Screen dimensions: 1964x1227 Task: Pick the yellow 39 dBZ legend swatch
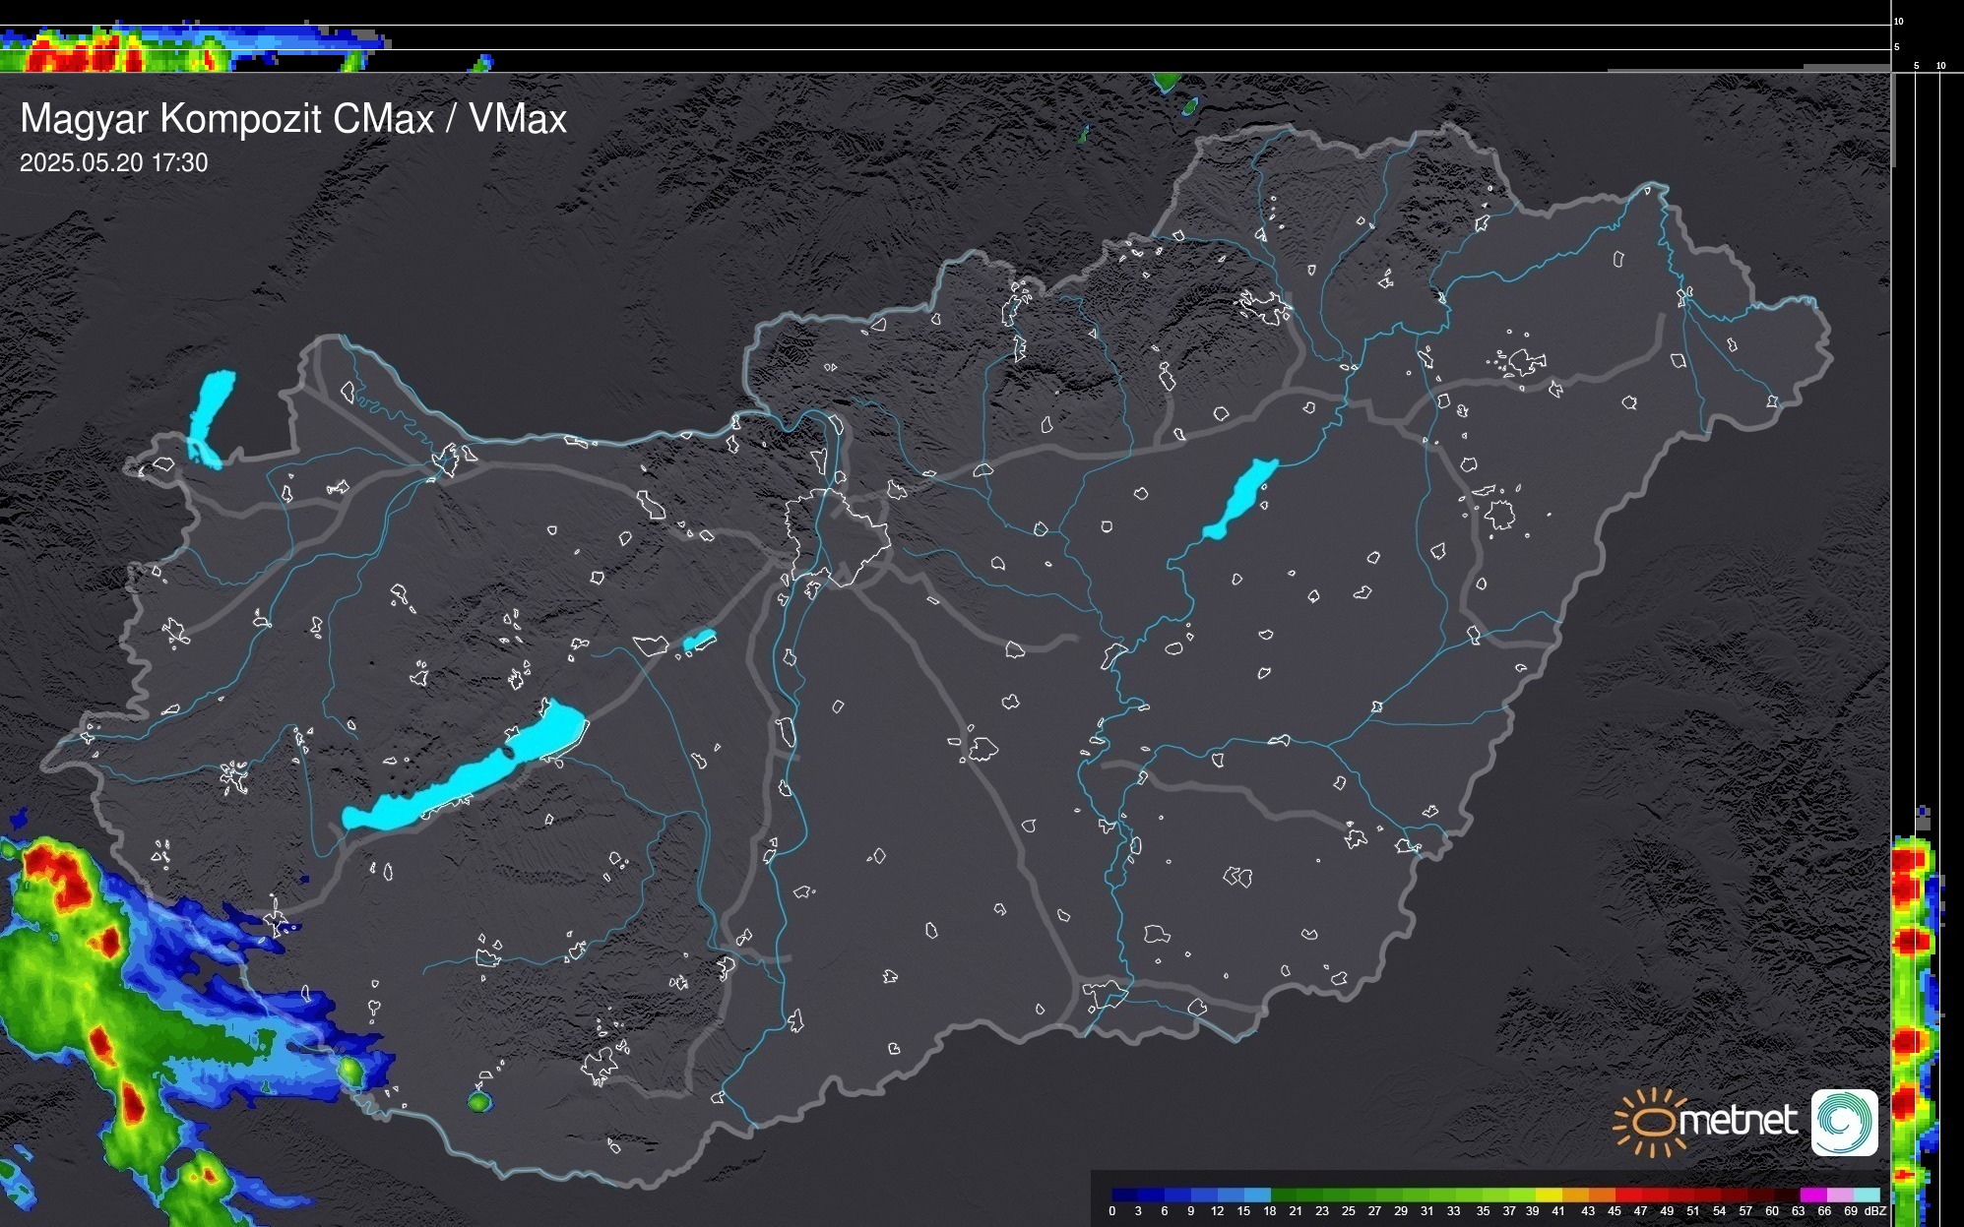pos(1549,1196)
